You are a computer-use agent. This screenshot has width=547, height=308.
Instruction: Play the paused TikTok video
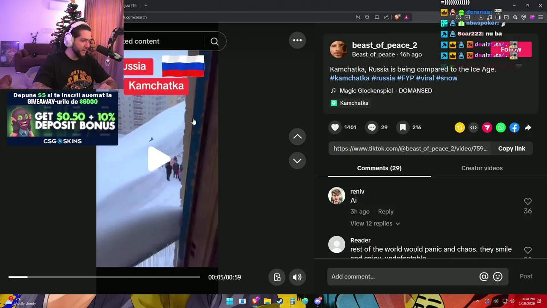click(158, 159)
